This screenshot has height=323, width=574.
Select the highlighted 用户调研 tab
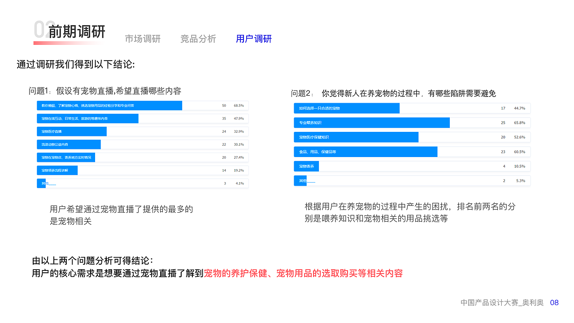click(x=253, y=39)
